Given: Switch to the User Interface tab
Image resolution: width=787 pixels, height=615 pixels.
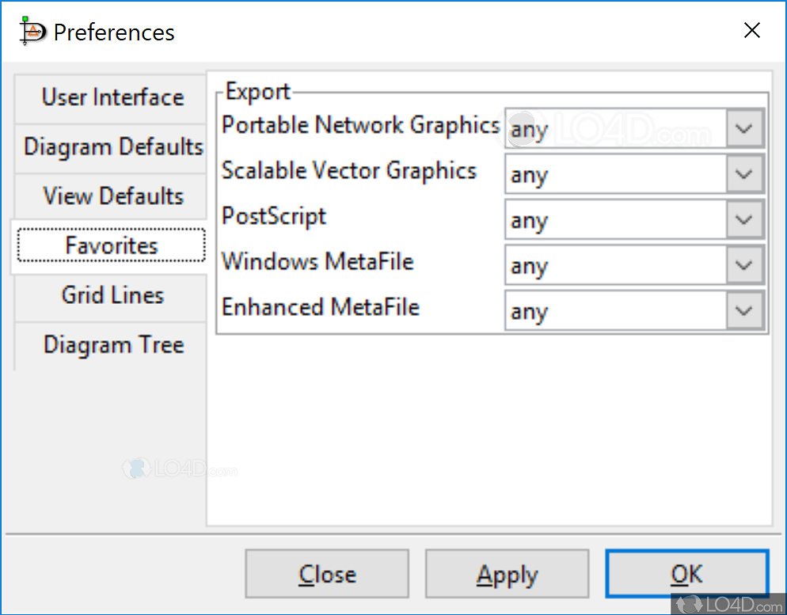Looking at the screenshot, I should [x=112, y=97].
